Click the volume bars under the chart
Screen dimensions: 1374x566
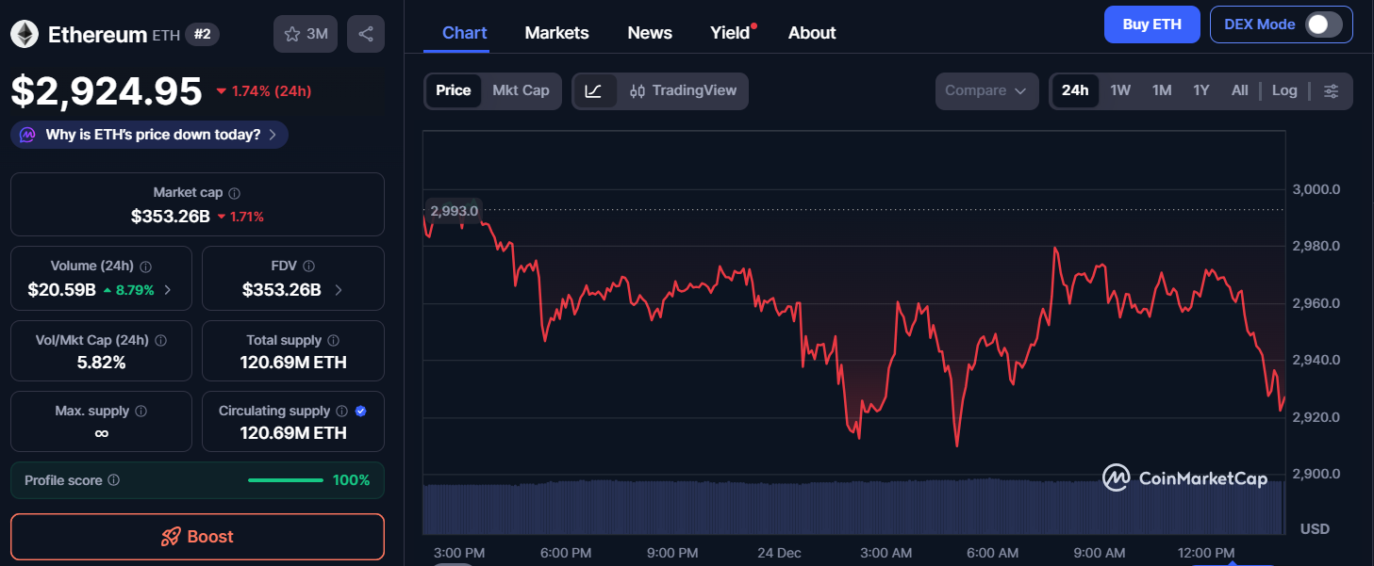pyautogui.click(x=853, y=507)
